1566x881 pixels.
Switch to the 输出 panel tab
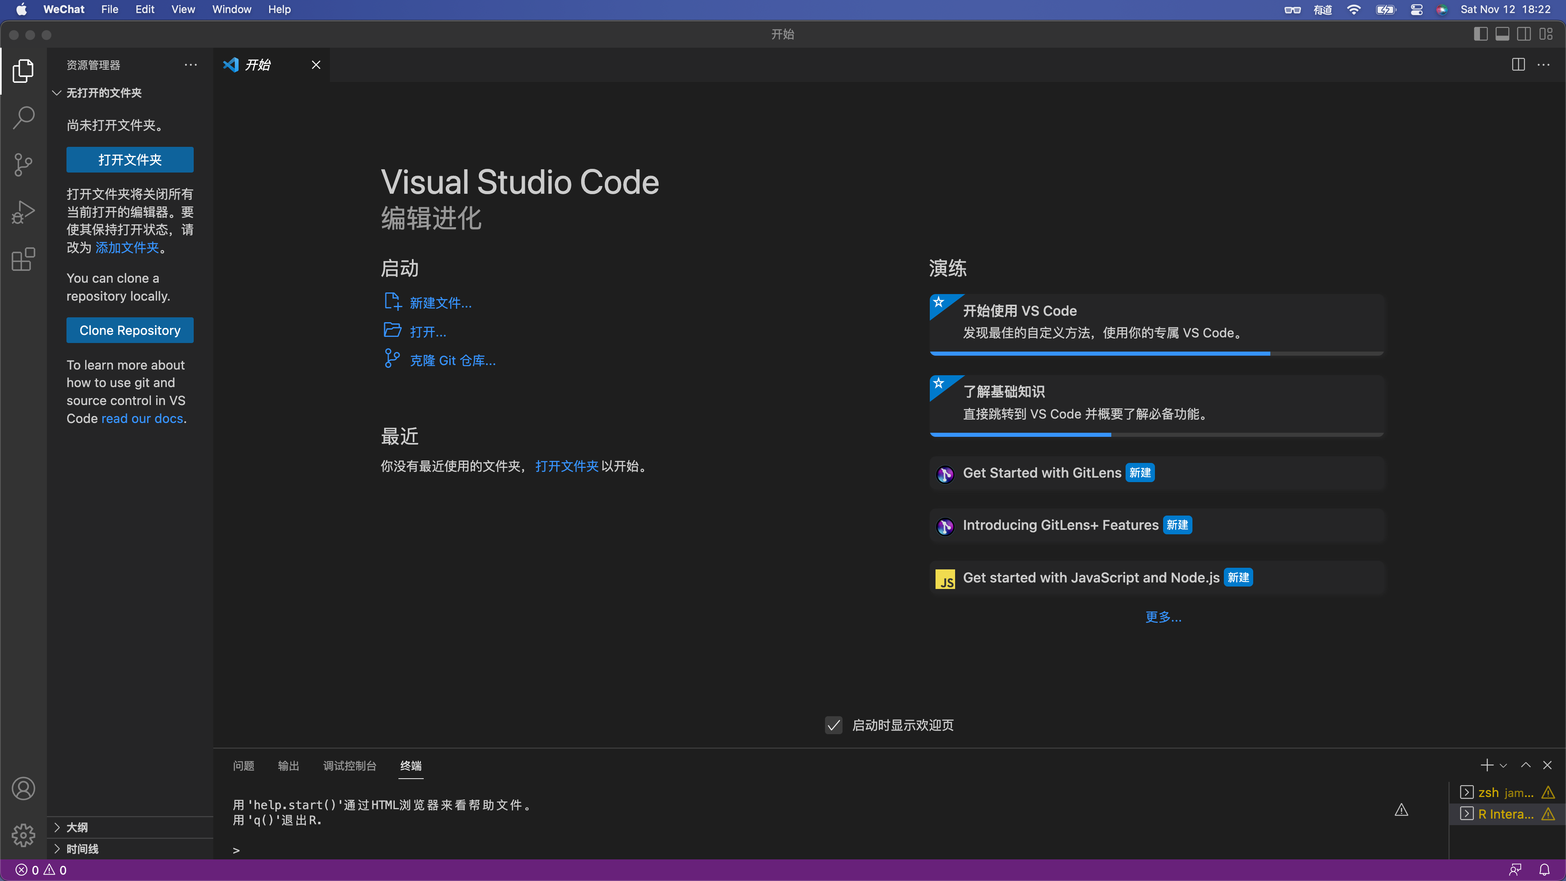point(288,766)
